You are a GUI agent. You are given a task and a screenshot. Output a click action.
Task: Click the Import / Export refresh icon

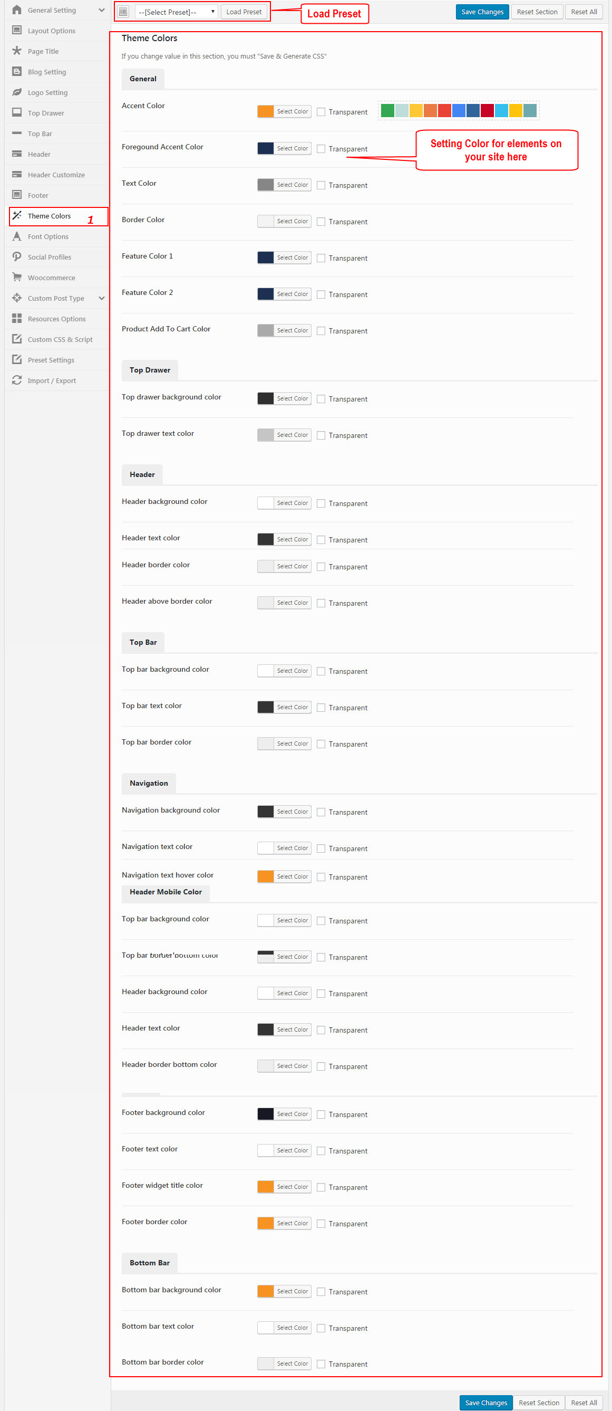[17, 380]
